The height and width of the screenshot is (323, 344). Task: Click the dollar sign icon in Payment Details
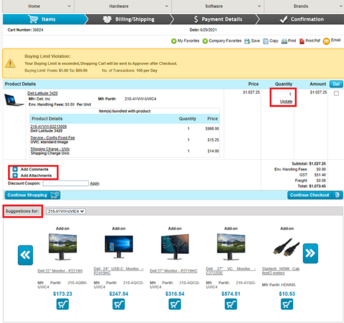196,19
